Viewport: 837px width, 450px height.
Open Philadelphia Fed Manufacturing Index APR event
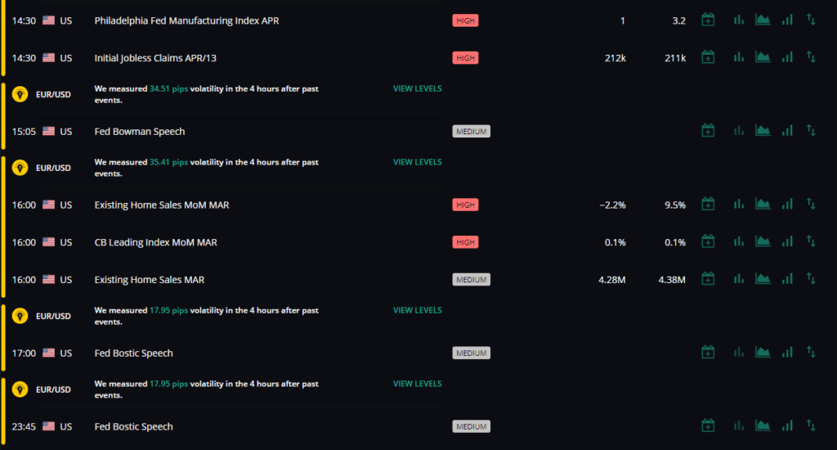click(x=186, y=20)
